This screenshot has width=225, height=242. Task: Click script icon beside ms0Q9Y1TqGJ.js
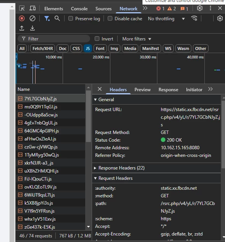(x=20, y=106)
